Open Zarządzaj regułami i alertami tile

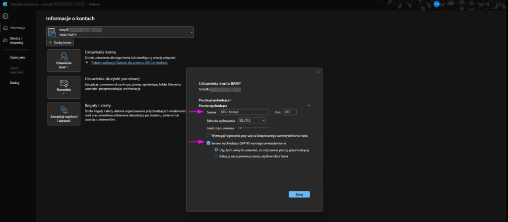(64, 114)
